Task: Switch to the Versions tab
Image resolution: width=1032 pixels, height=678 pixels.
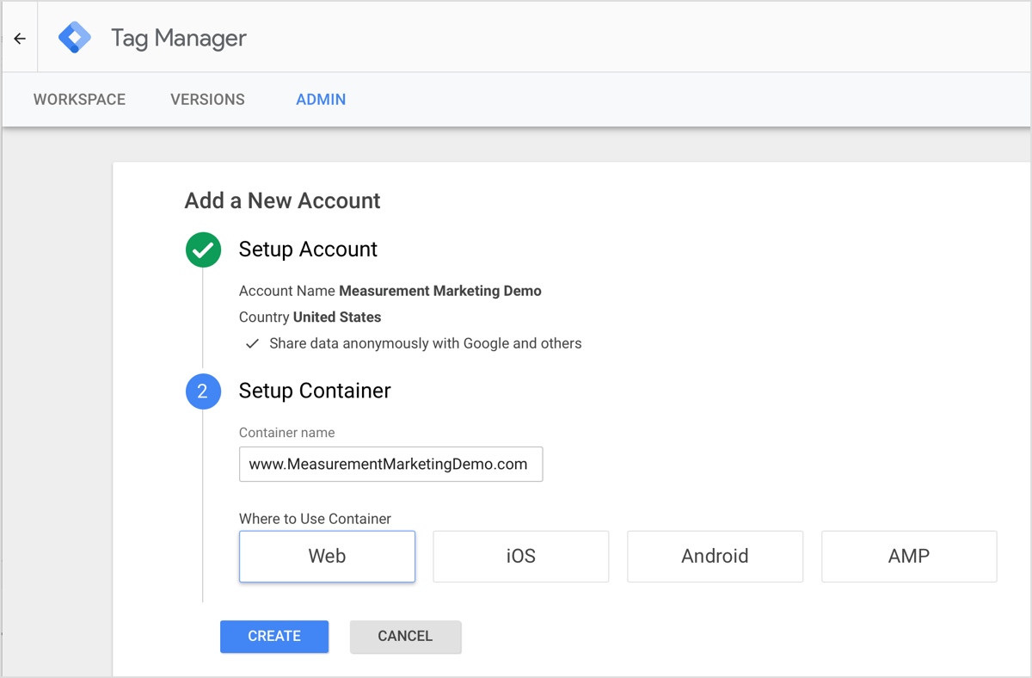Action: click(207, 100)
